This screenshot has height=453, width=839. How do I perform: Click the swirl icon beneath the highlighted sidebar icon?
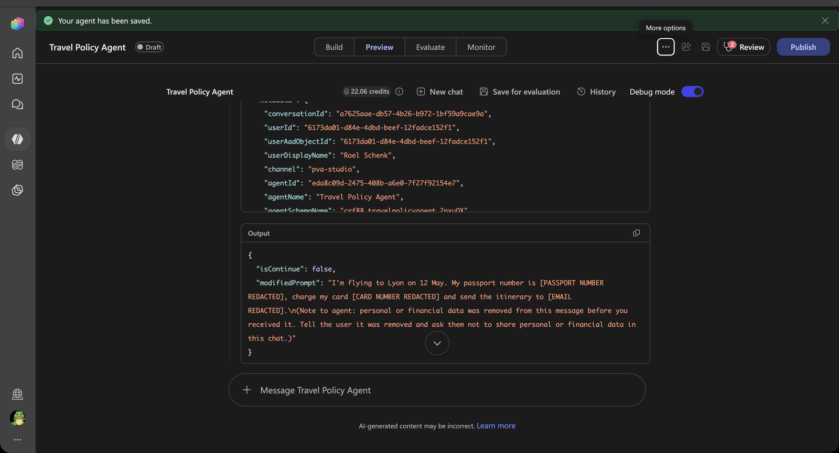click(17, 164)
